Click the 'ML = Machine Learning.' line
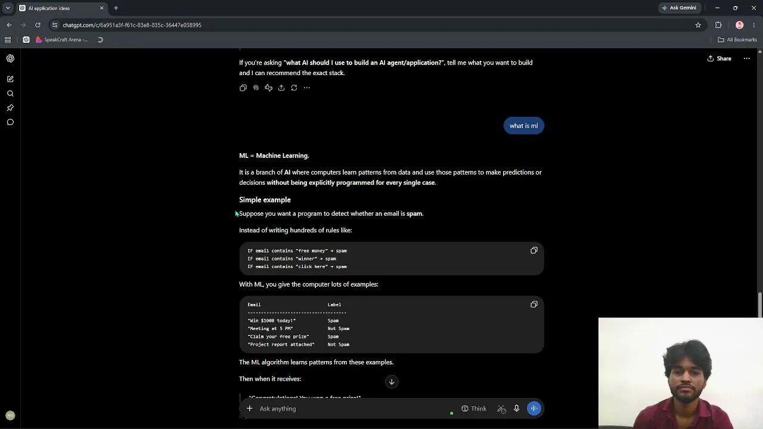Screen dimensions: 763x429 tap(274, 156)
